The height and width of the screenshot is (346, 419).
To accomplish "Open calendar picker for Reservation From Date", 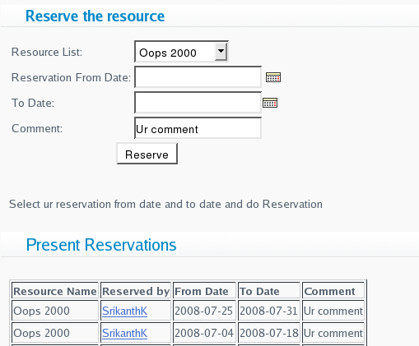I will pyautogui.click(x=273, y=77).
